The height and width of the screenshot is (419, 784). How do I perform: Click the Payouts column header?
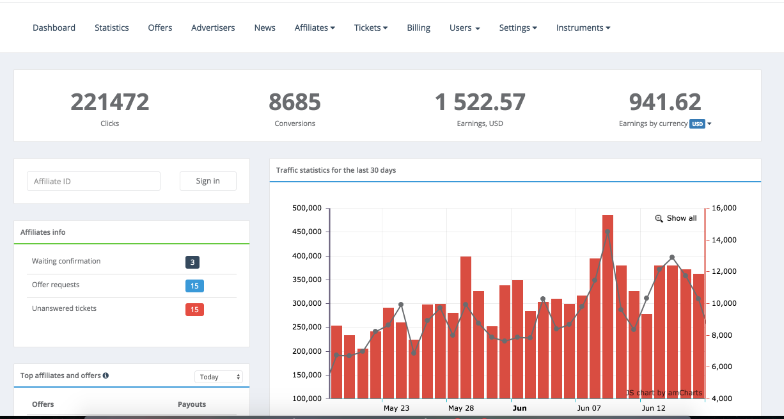tap(192, 404)
